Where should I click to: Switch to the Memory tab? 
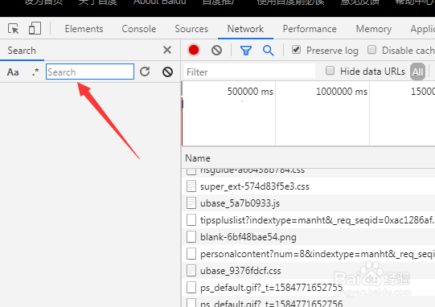click(x=374, y=29)
